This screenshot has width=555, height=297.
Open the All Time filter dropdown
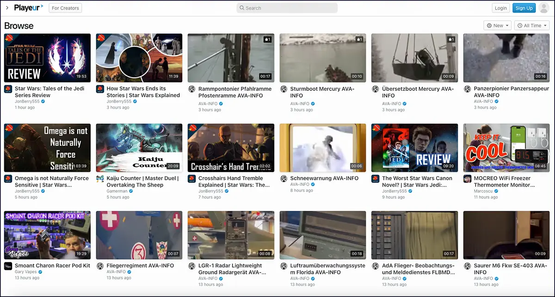tap(532, 26)
